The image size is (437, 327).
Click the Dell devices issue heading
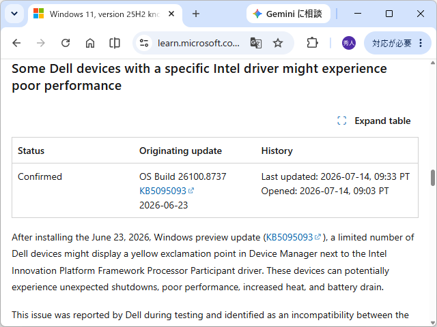[199, 77]
